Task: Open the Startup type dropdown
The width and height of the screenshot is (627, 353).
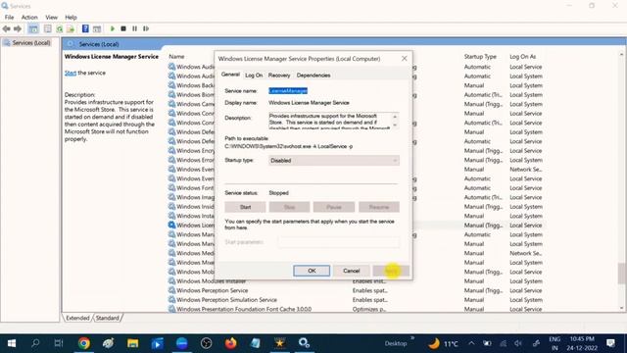Action: pyautogui.click(x=333, y=161)
